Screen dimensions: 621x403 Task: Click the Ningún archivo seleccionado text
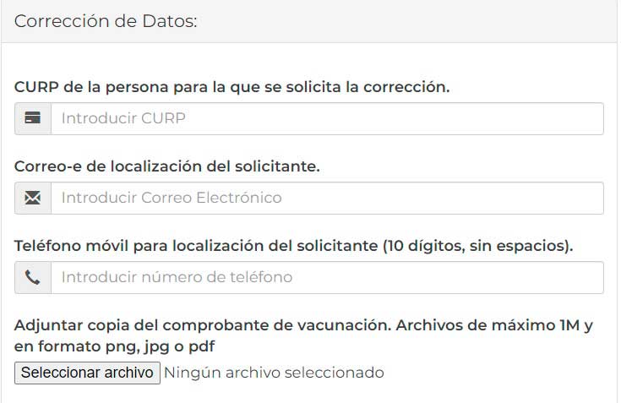point(274,373)
